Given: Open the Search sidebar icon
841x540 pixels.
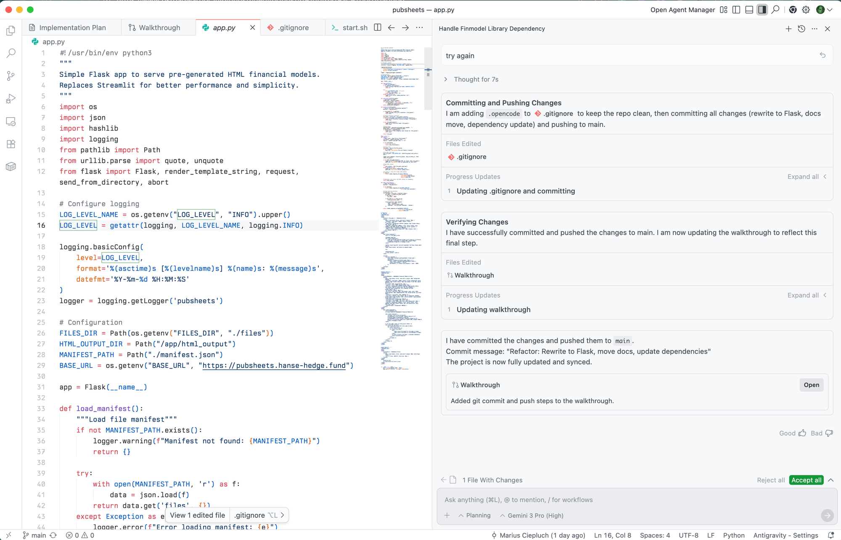Looking at the screenshot, I should [11, 53].
